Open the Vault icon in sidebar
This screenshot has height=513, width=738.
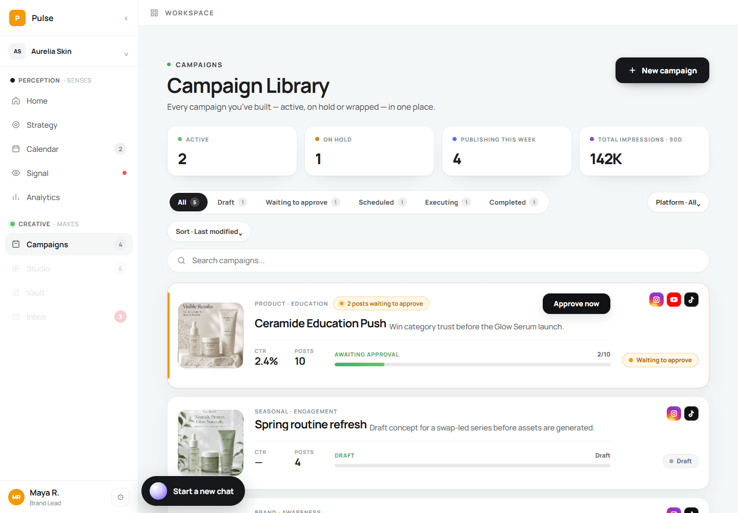tap(16, 292)
